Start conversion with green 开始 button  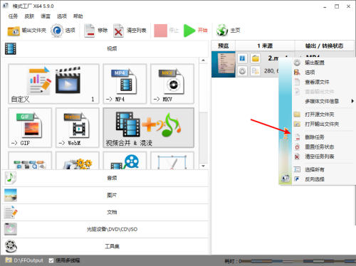[x=196, y=31]
